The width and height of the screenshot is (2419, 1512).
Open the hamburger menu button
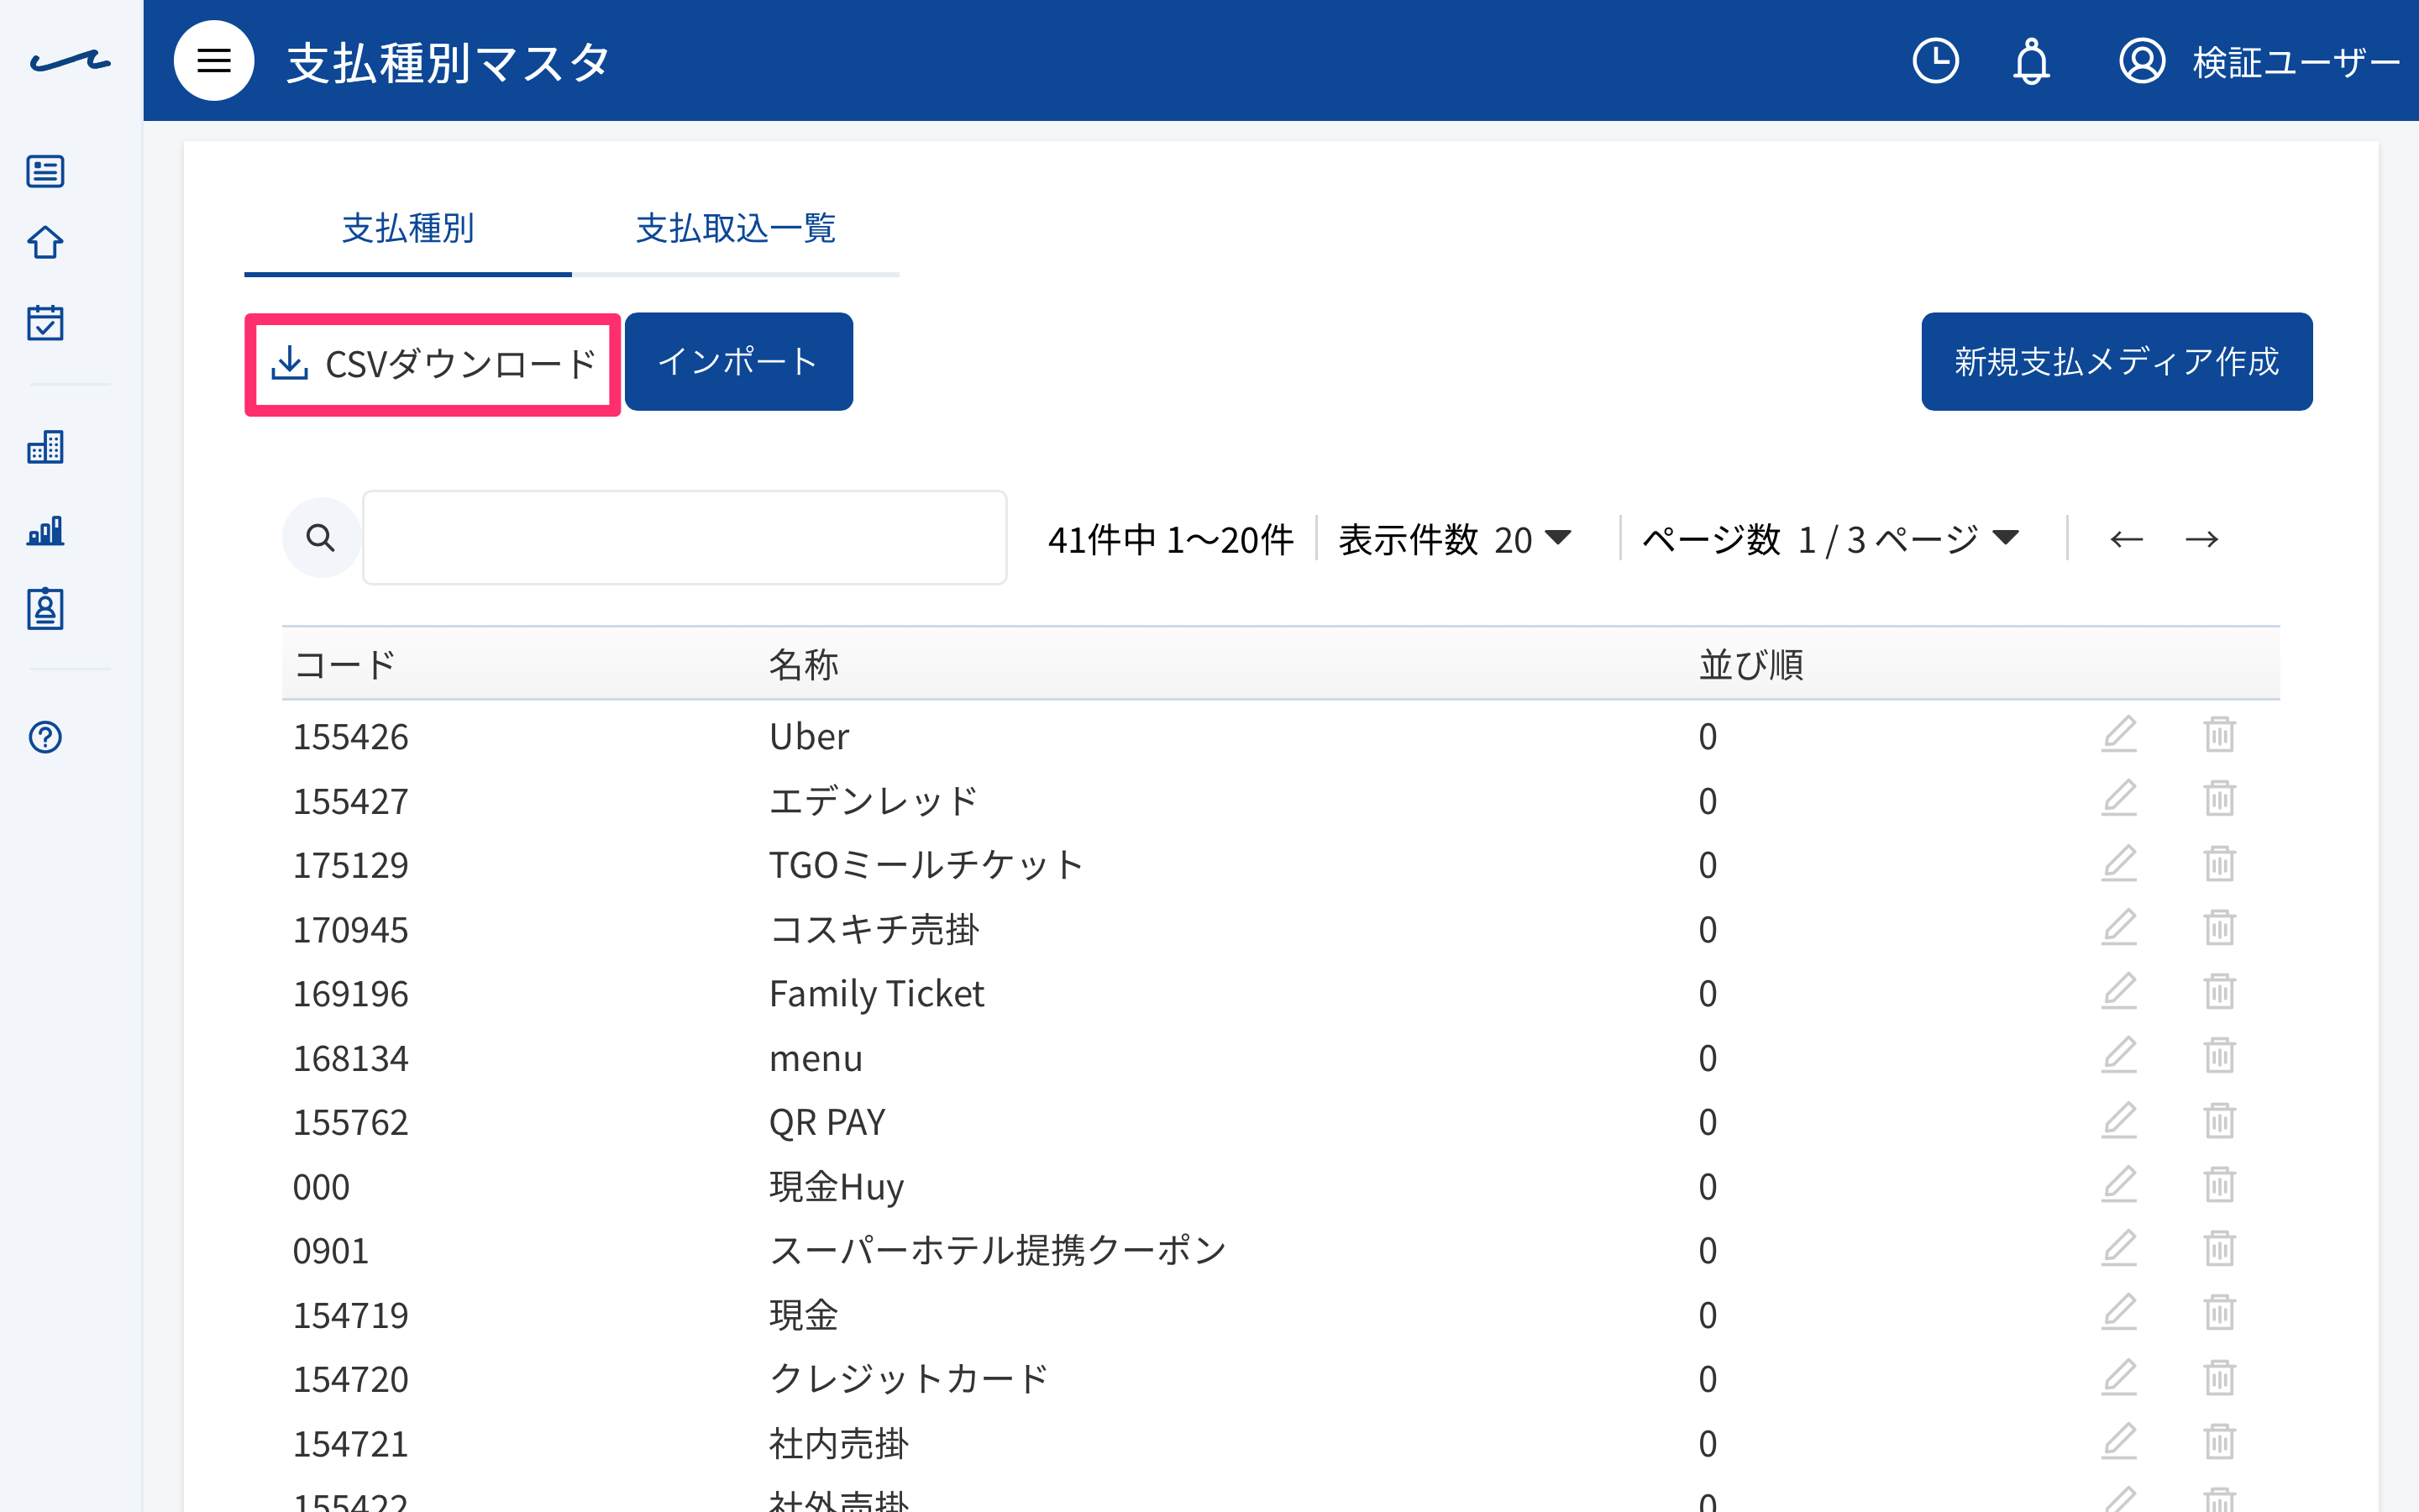pos(214,61)
